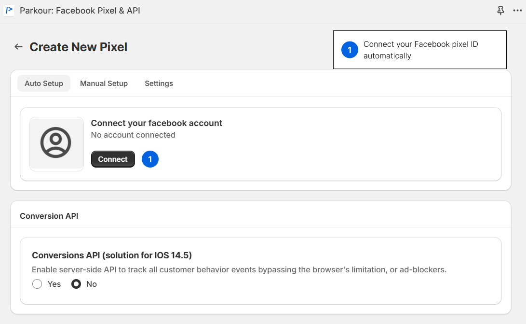Click the server-side API description text
Image resolution: width=526 pixels, height=324 pixels.
(239, 269)
